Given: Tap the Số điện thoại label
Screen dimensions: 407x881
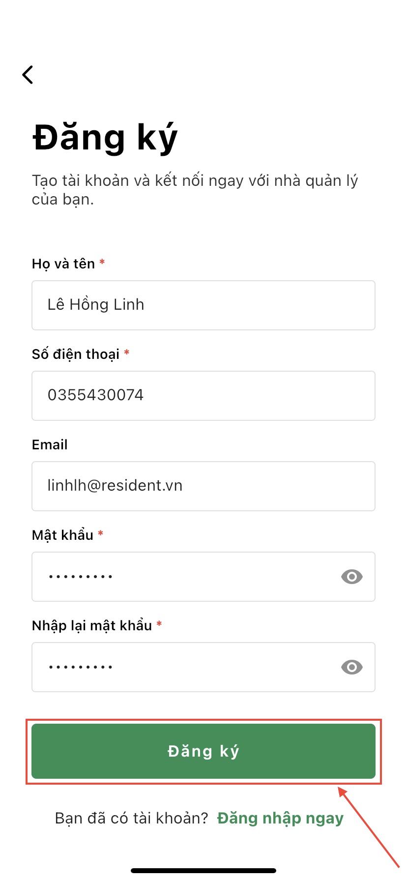Looking at the screenshot, I should (76, 354).
